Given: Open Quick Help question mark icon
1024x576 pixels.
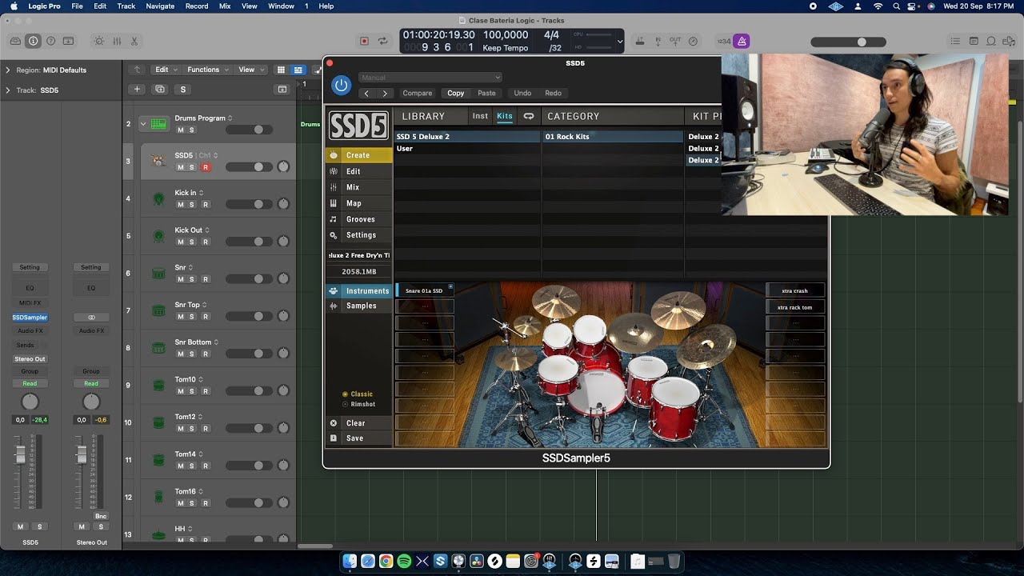Looking at the screenshot, I should [50, 41].
